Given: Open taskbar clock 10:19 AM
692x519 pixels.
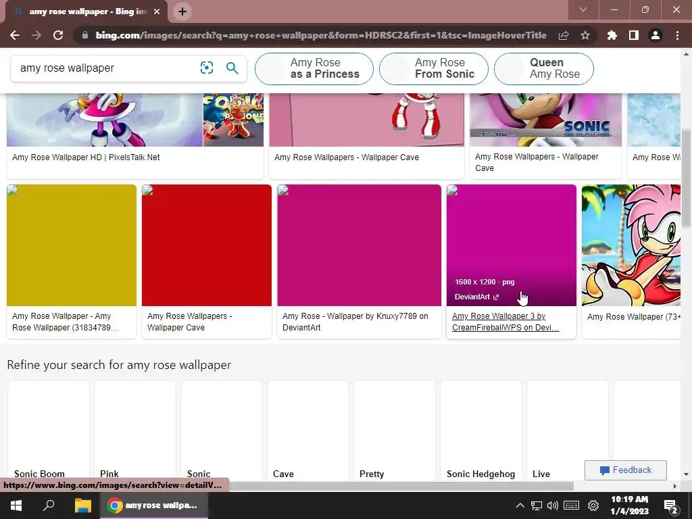Looking at the screenshot, I should [x=630, y=505].
